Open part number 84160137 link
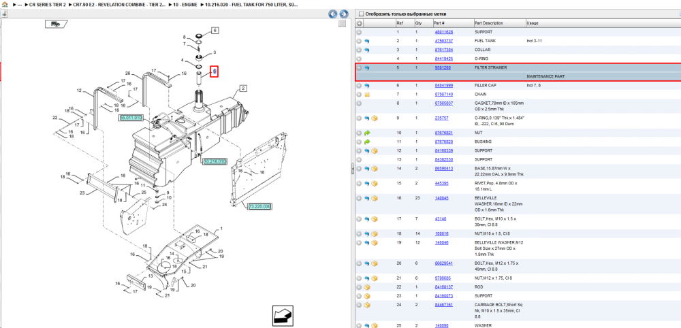This screenshot has height=328, width=681. [444, 287]
